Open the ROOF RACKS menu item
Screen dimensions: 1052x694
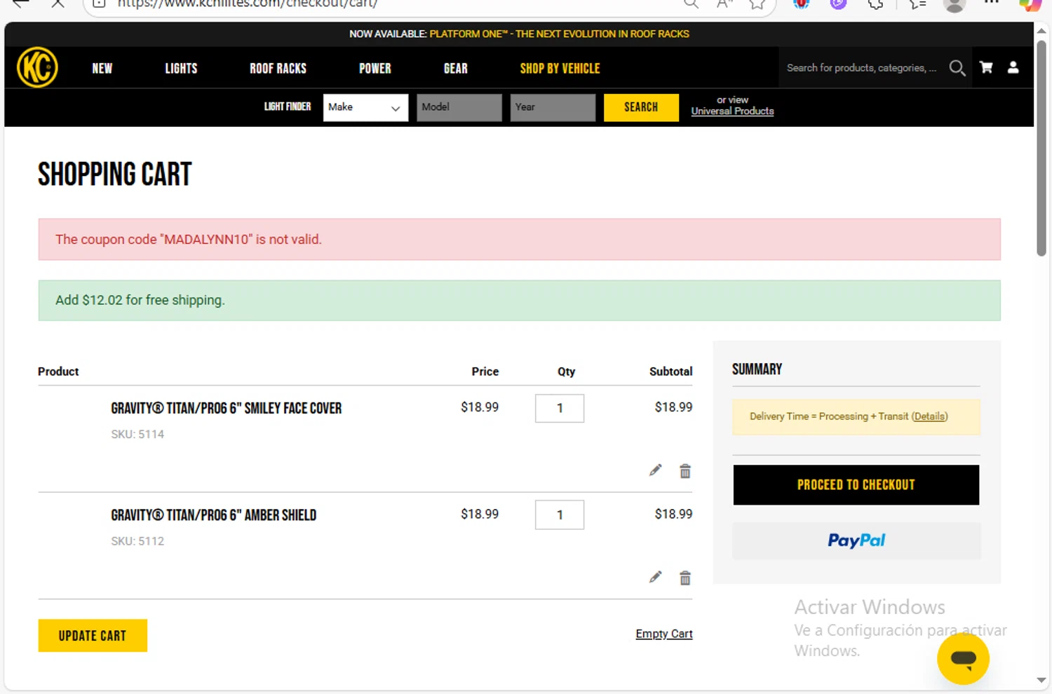(x=278, y=69)
